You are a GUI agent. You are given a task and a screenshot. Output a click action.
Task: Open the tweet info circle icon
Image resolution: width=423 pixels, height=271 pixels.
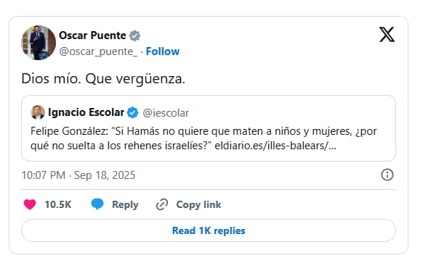387,175
